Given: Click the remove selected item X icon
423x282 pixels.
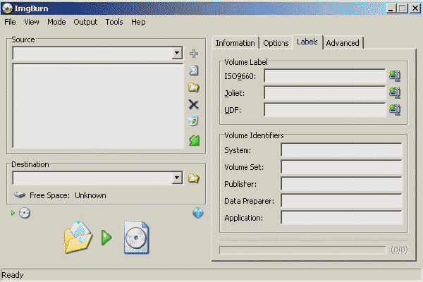Looking at the screenshot, I should click(194, 104).
